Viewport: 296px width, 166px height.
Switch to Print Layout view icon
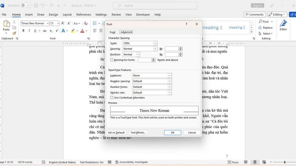click(255, 162)
